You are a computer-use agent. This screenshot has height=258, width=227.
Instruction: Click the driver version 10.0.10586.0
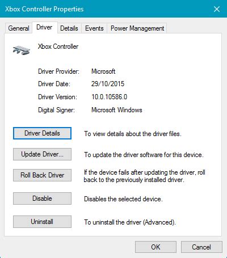[x=110, y=97]
